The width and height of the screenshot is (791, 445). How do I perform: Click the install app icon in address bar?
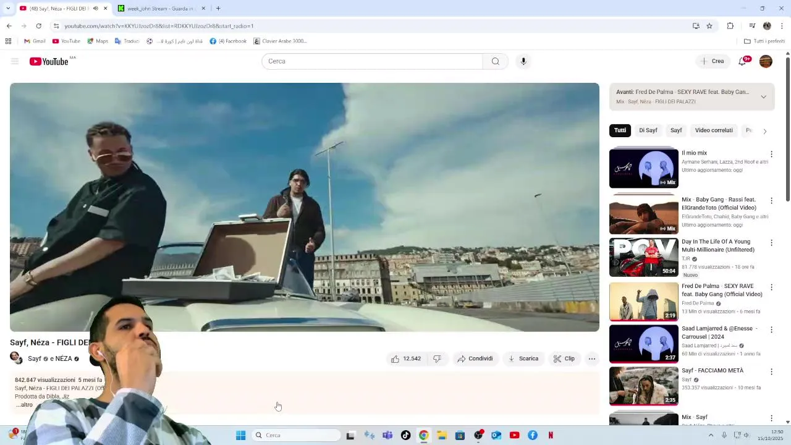pos(696,26)
